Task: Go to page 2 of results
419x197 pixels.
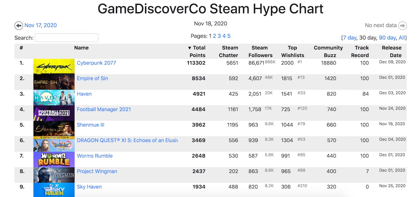Action: click(214, 36)
